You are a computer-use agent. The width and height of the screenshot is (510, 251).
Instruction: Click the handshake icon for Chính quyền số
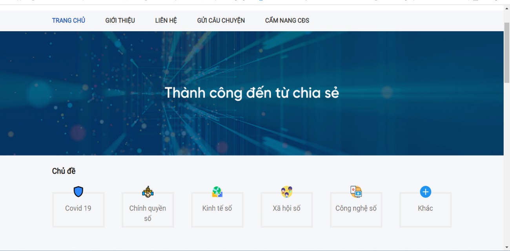click(148, 192)
